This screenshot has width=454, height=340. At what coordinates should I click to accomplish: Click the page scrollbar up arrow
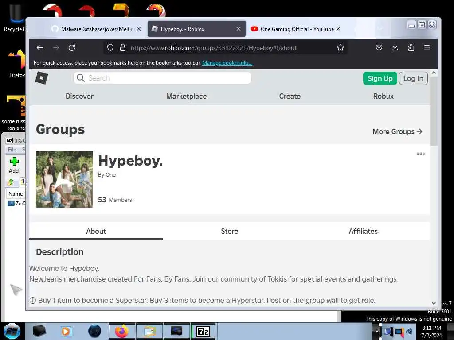click(x=434, y=73)
